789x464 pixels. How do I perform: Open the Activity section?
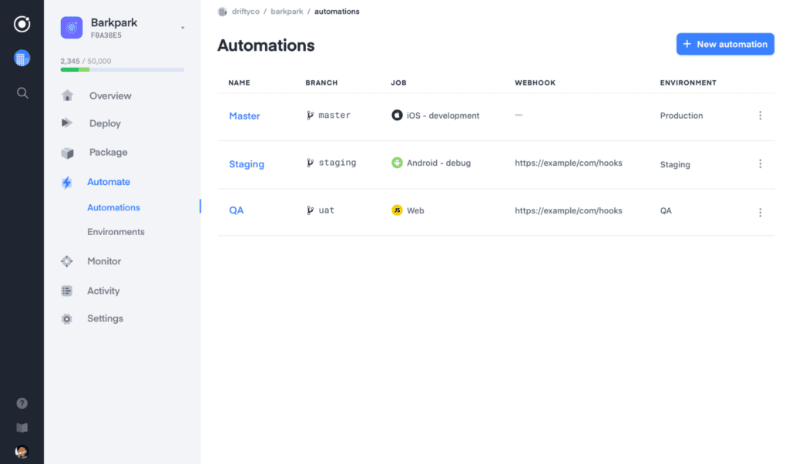pyautogui.click(x=103, y=291)
